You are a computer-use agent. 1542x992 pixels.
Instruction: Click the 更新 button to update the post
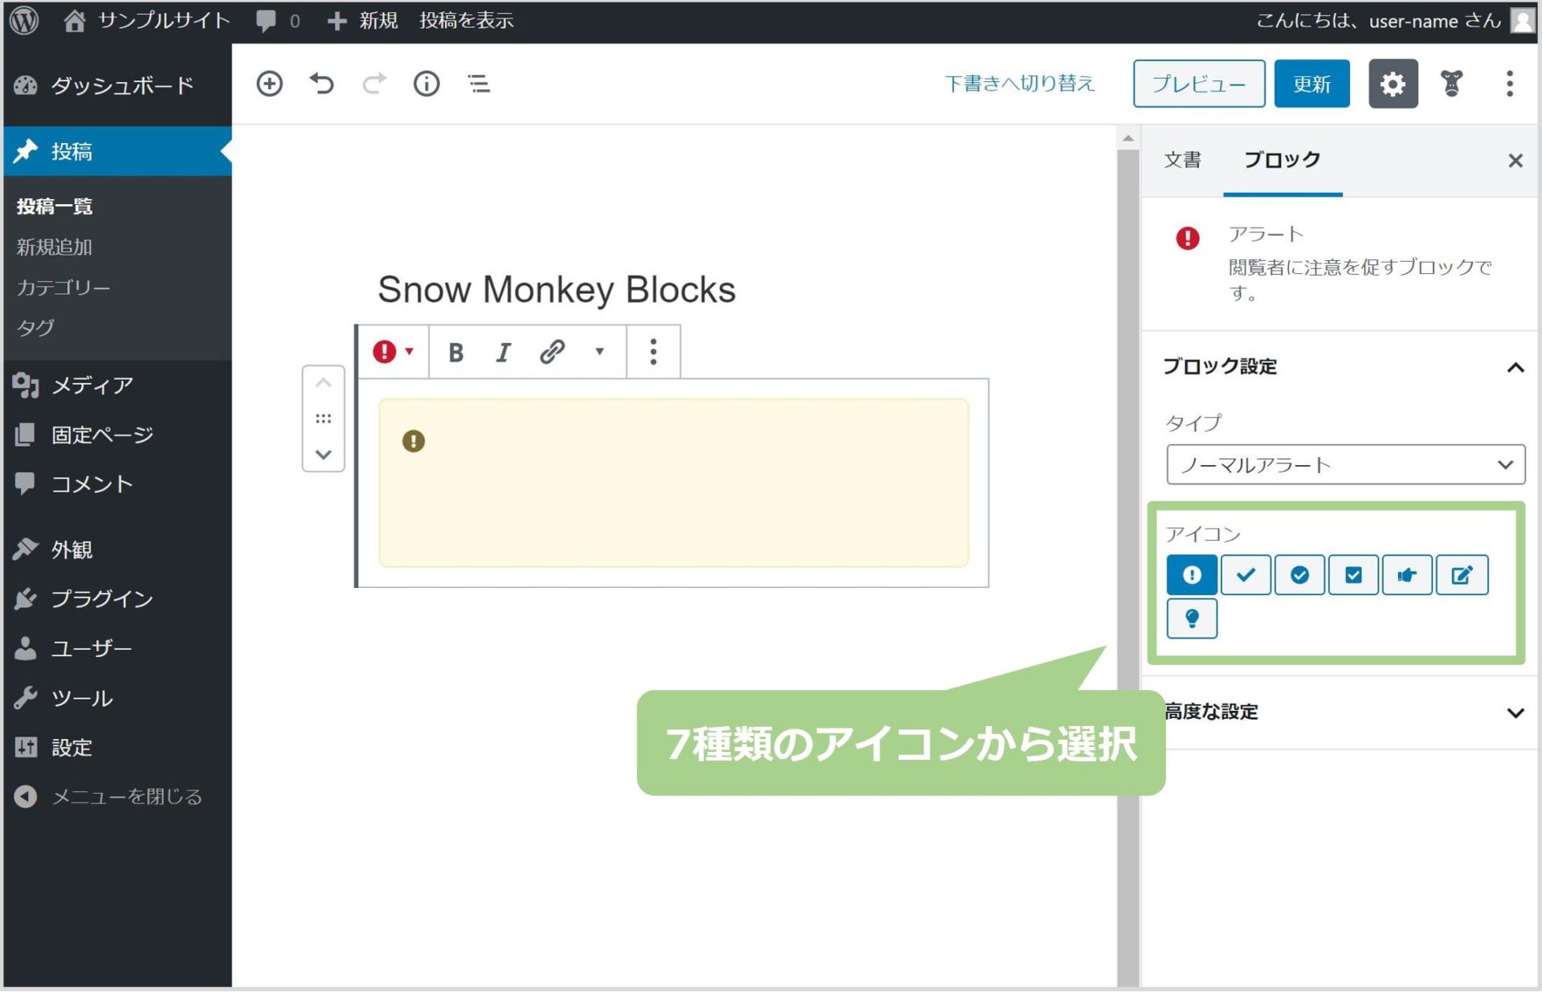pos(1312,83)
